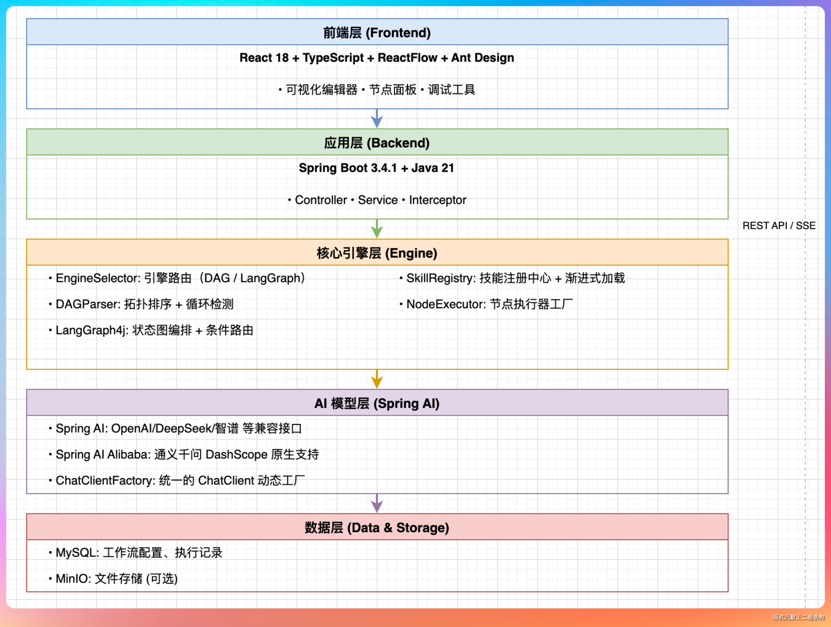Click the REST API / SSE label
This screenshot has width=831, height=627.
[x=779, y=226]
